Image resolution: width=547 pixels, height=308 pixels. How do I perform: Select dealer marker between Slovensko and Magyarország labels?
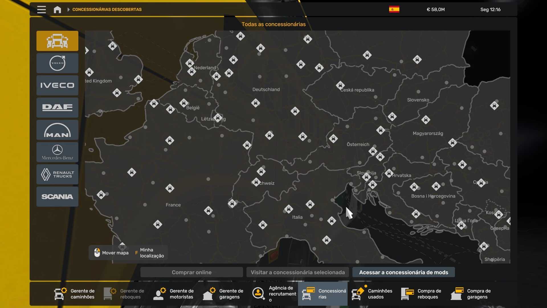pyautogui.click(x=426, y=120)
